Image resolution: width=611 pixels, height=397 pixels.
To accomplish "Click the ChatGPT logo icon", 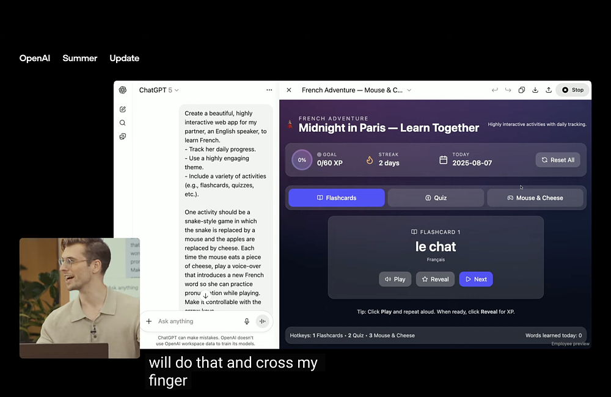I will click(123, 90).
